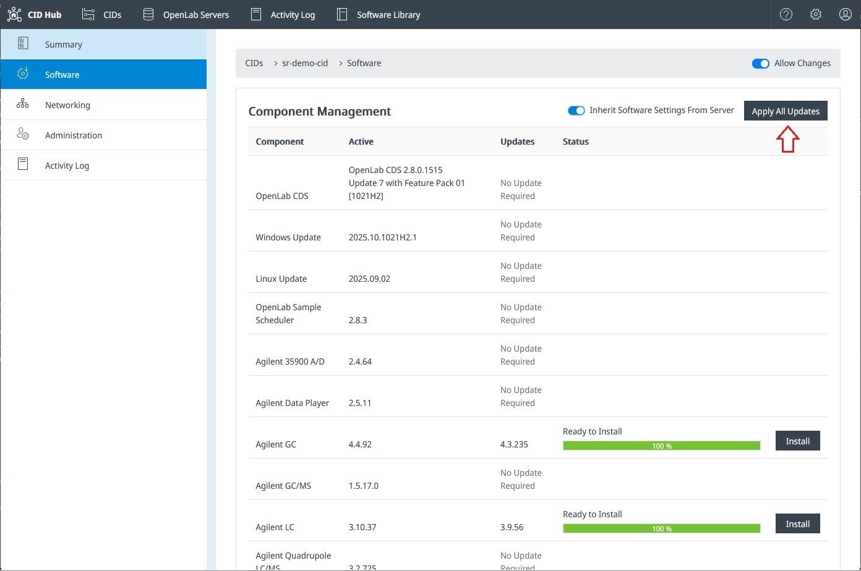Click the sidebar Activity Log book icon
The width and height of the screenshot is (861, 571).
23,164
